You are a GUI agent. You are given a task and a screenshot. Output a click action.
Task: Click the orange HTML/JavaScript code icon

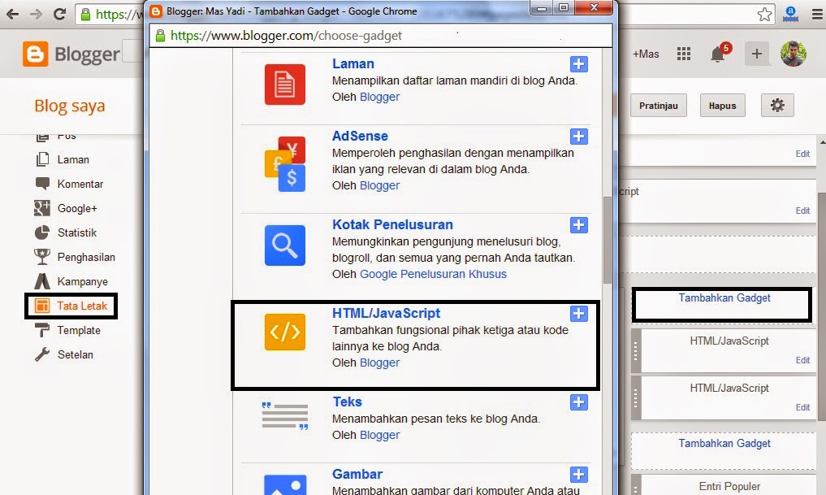pos(284,332)
